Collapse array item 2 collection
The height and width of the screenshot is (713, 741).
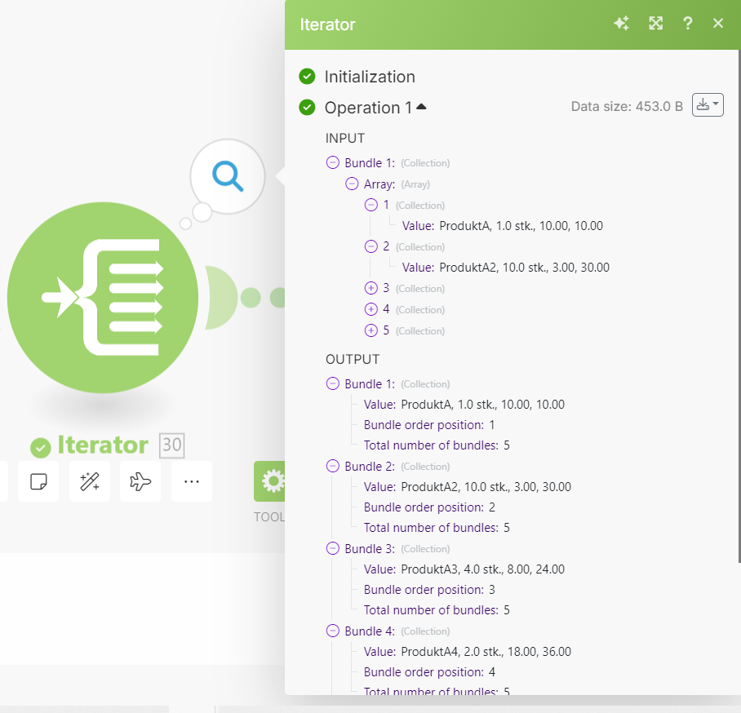(x=371, y=246)
